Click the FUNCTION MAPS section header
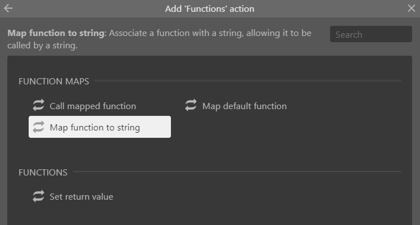Viewport: 420px width, 225px height. coord(54,81)
